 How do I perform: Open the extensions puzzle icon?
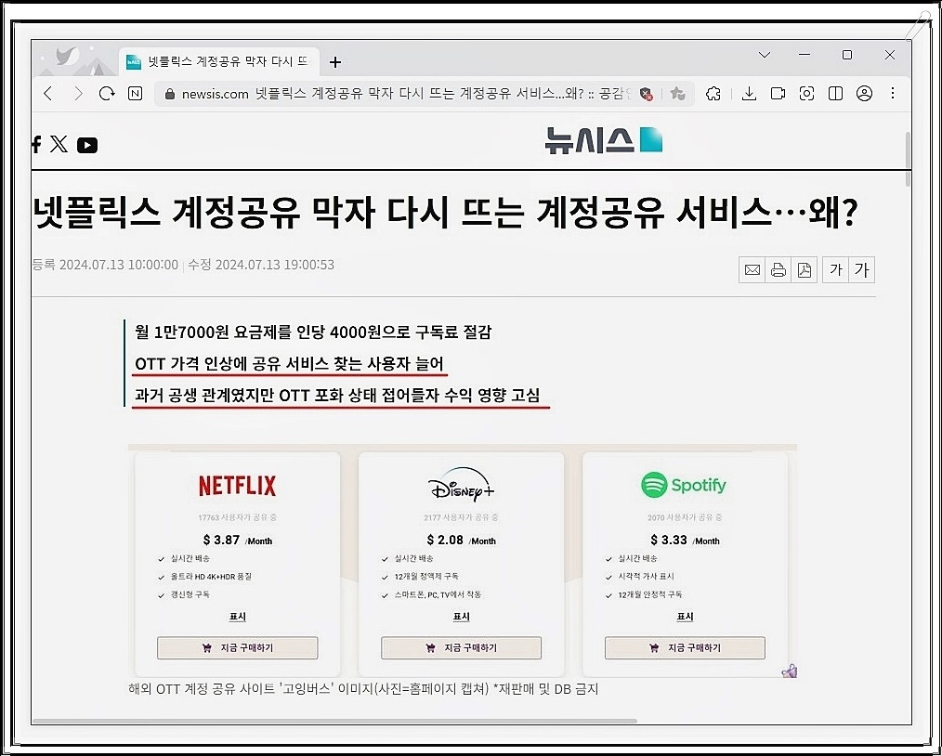(713, 93)
